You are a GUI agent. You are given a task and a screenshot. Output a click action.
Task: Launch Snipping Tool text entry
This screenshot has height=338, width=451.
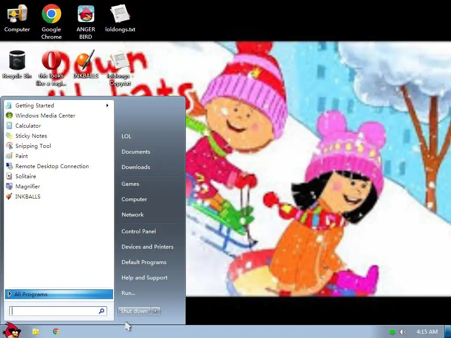coord(33,146)
